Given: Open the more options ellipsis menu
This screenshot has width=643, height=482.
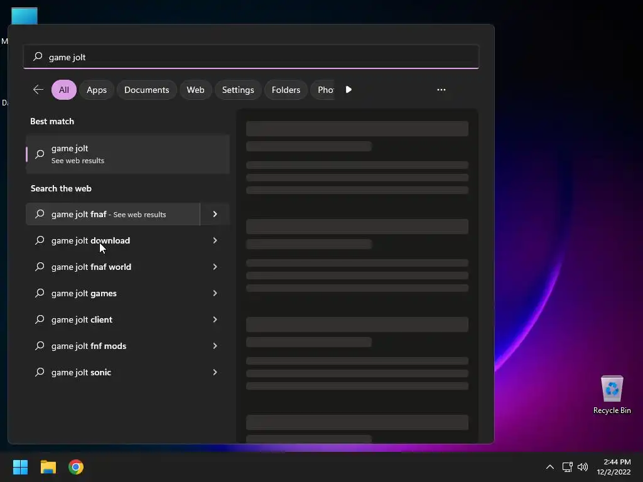Looking at the screenshot, I should 441,90.
